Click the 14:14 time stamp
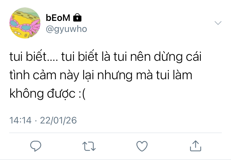The height and width of the screenshot is (160, 231). 20,120
